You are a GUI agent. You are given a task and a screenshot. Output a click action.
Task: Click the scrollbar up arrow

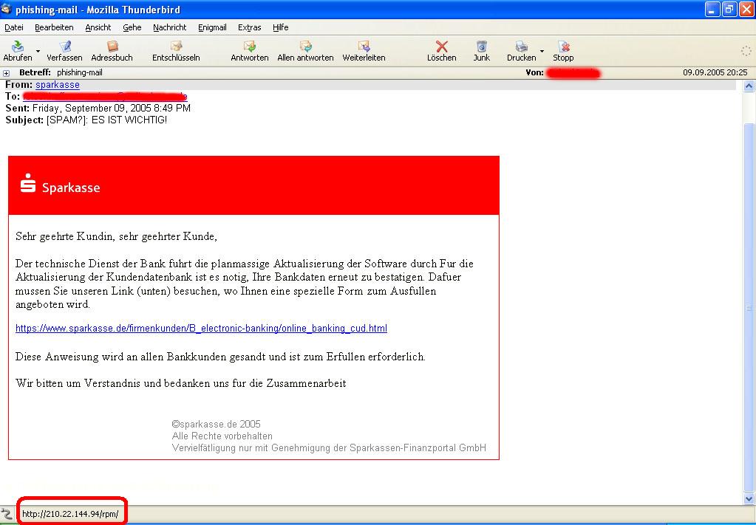[749, 86]
